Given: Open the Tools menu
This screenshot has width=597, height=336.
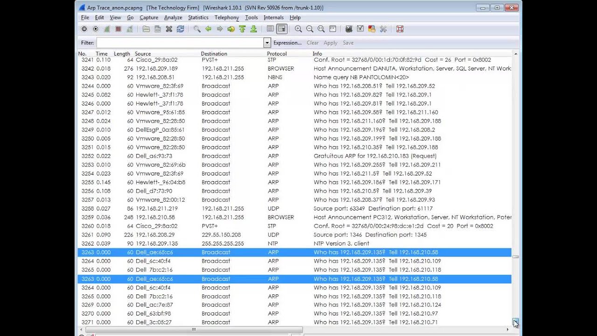Looking at the screenshot, I should coord(251,17).
